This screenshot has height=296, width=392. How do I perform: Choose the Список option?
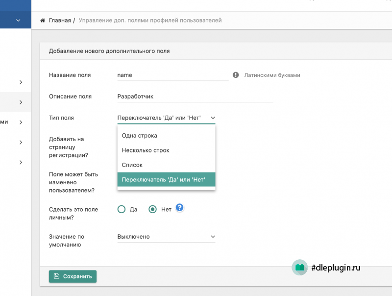tap(166, 165)
